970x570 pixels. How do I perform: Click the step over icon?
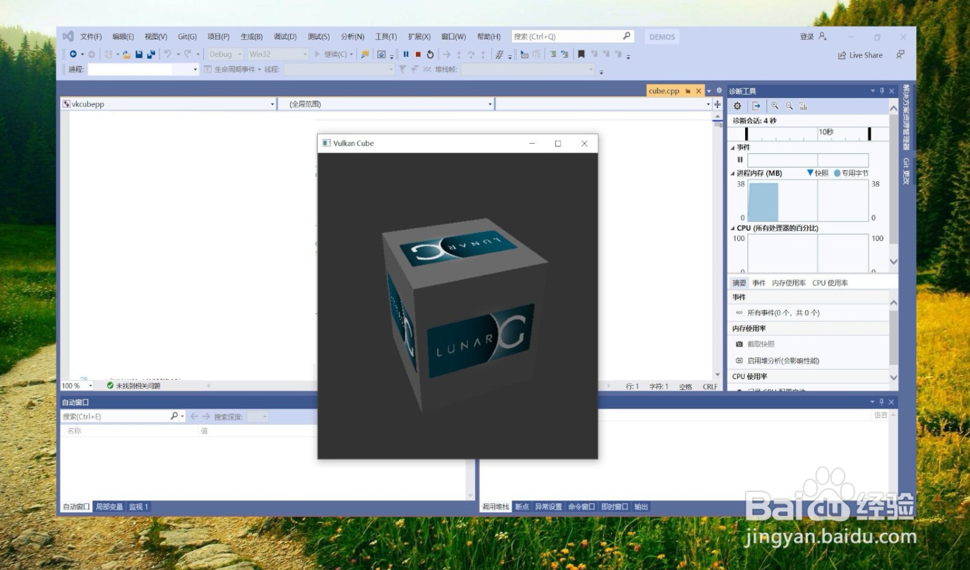[x=471, y=55]
